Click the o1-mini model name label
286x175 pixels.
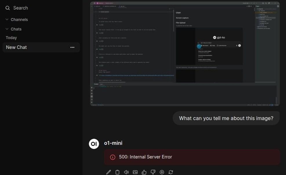point(113,143)
